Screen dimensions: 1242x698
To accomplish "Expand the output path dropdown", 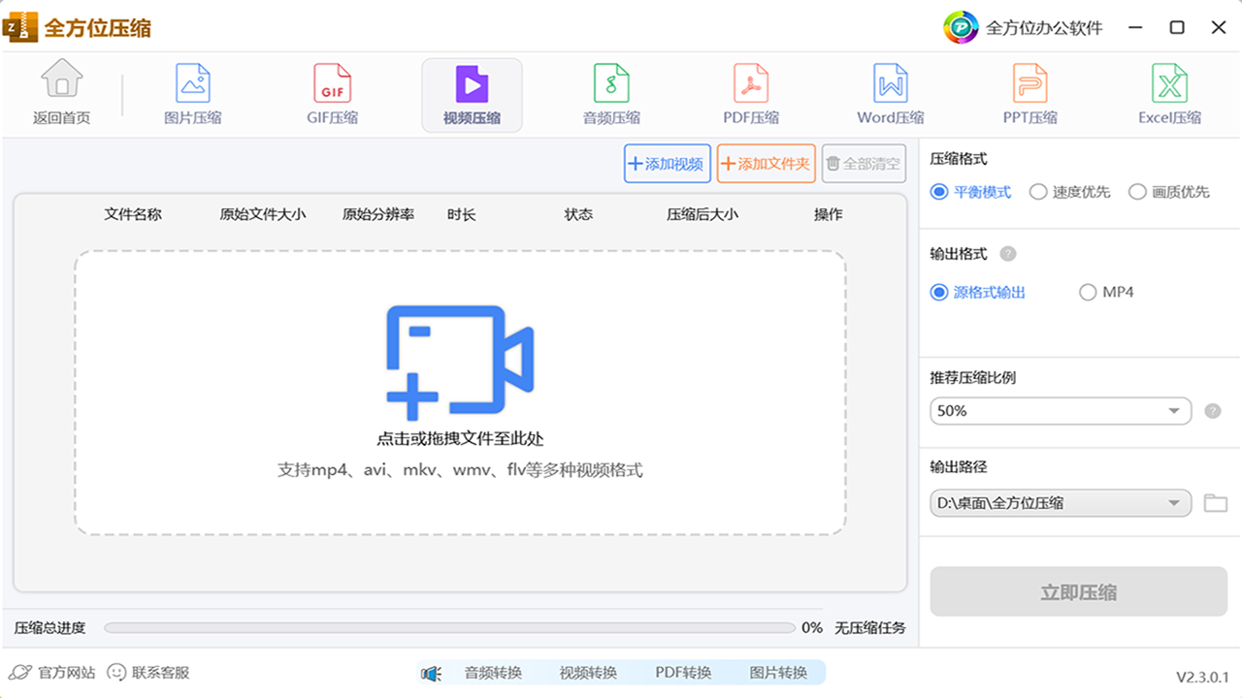I will (1060, 502).
